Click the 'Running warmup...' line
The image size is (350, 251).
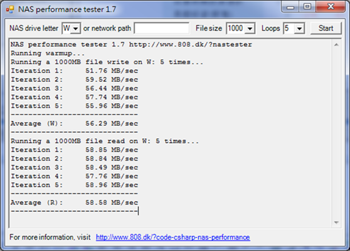tap(48, 53)
